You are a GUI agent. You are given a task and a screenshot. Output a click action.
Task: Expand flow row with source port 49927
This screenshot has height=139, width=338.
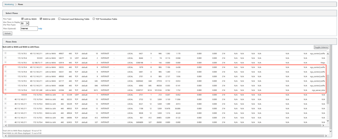pyautogui.click(x=5, y=53)
